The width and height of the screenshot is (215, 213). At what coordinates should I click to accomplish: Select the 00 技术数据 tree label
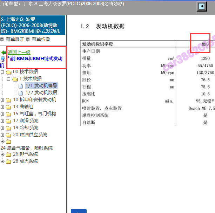[25, 71]
